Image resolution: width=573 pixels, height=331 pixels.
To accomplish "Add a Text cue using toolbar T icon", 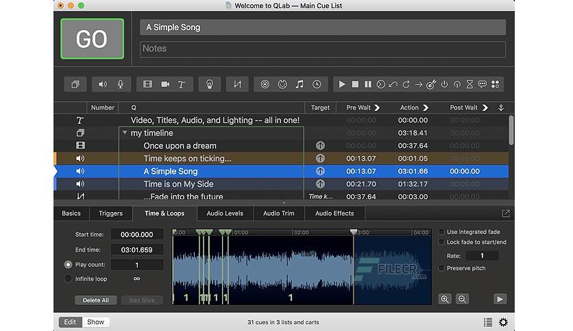I will coord(182,85).
